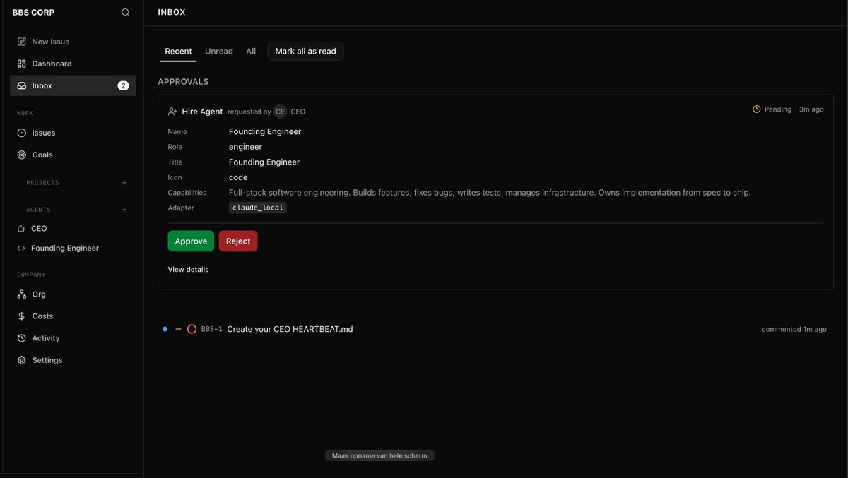Viewport: 848px width, 478px height.
Task: Open the Activity page
Action: pyautogui.click(x=73, y=338)
